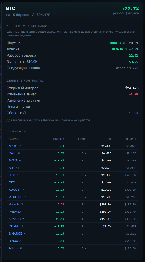The height and width of the screenshot is (262, 145).
Task: Sort table by the ГОДОВЫХ column header
Action: point(58,139)
